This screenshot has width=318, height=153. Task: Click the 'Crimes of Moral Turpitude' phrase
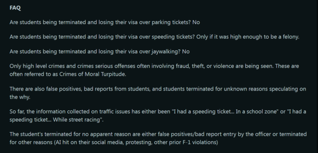(93, 74)
